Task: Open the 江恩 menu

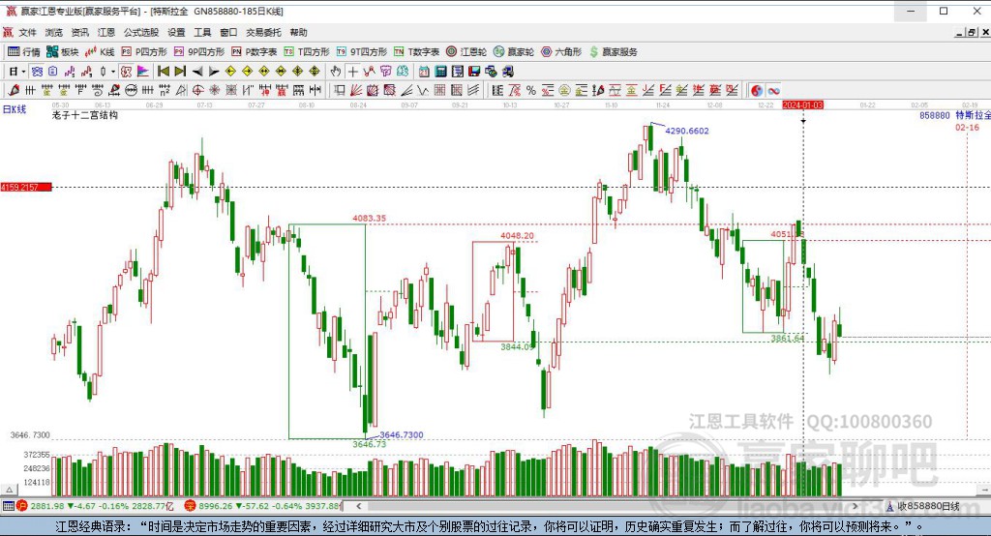Action: tap(106, 32)
